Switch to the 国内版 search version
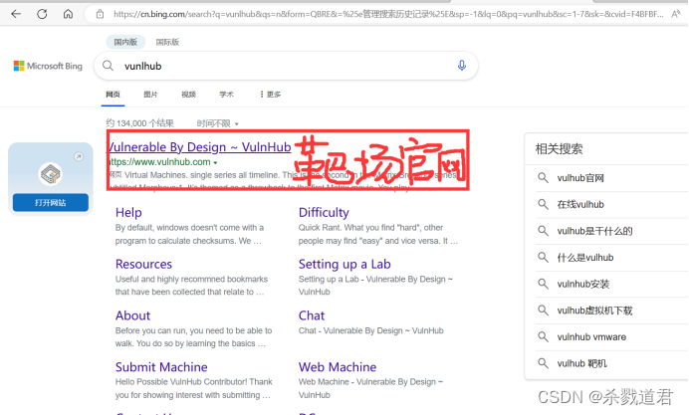Image resolution: width=689 pixels, height=415 pixels. 125,42
